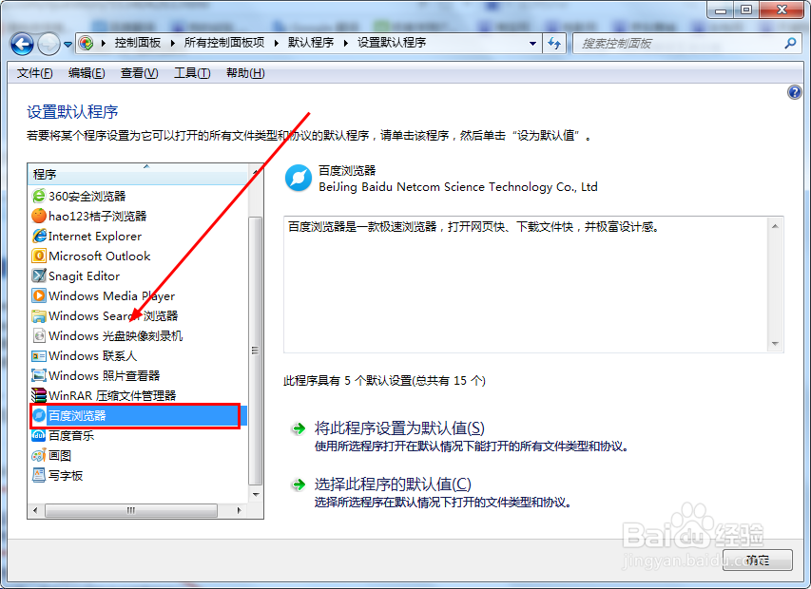Image resolution: width=811 pixels, height=589 pixels.
Task: Select 百度音乐 text row
Action: click(71, 435)
